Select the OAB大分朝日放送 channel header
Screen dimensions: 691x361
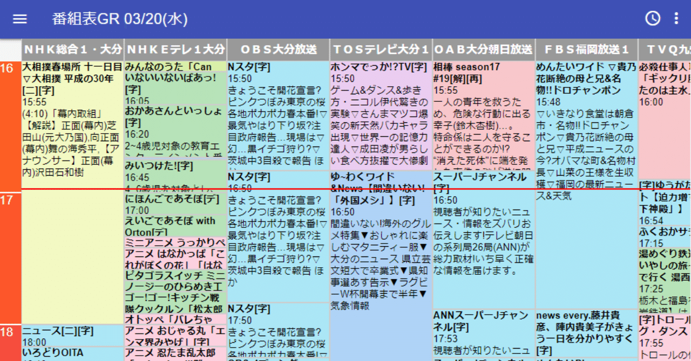[484, 50]
